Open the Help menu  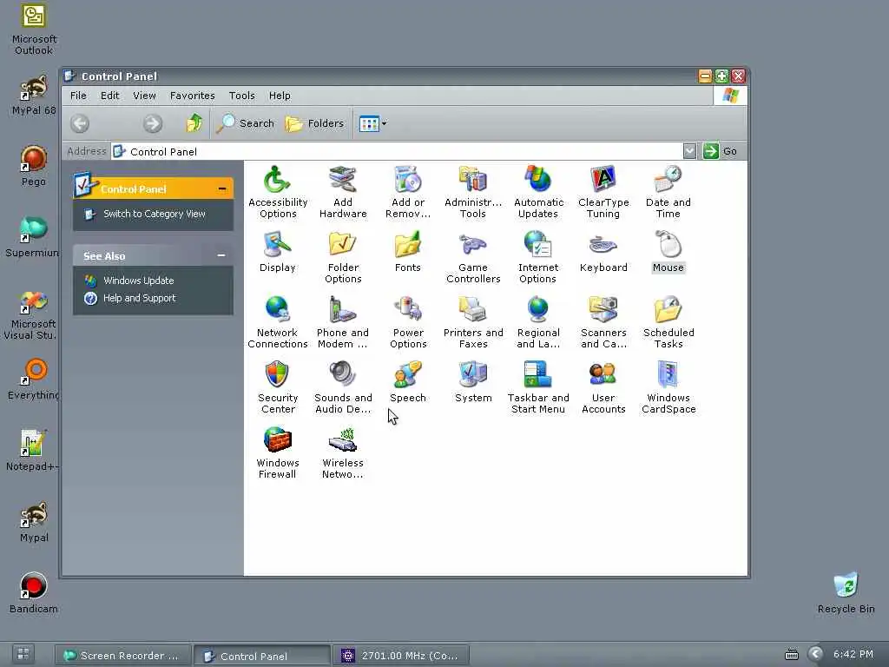pyautogui.click(x=280, y=96)
